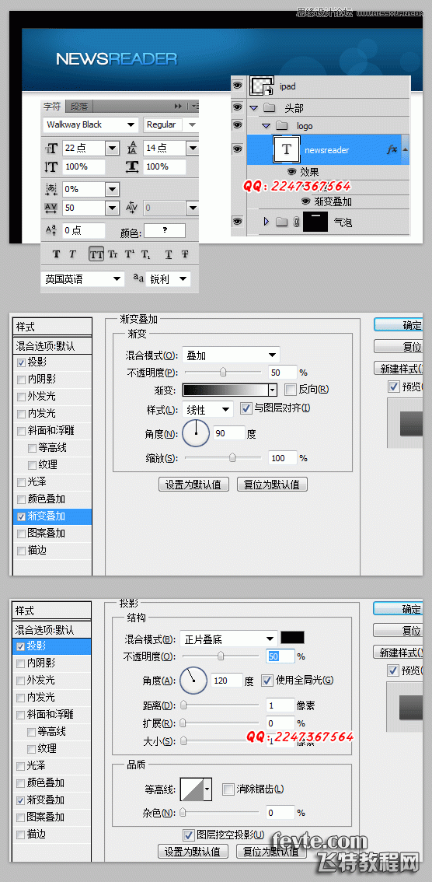Click the link icon on 气泡 group

[x=296, y=222]
